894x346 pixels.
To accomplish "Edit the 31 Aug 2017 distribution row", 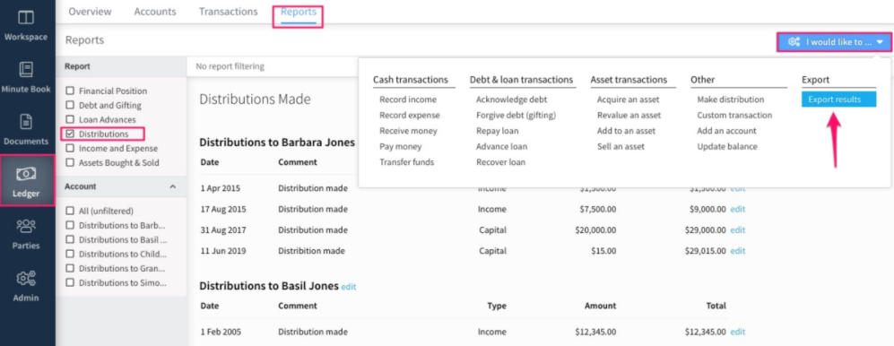I will pyautogui.click(x=738, y=230).
